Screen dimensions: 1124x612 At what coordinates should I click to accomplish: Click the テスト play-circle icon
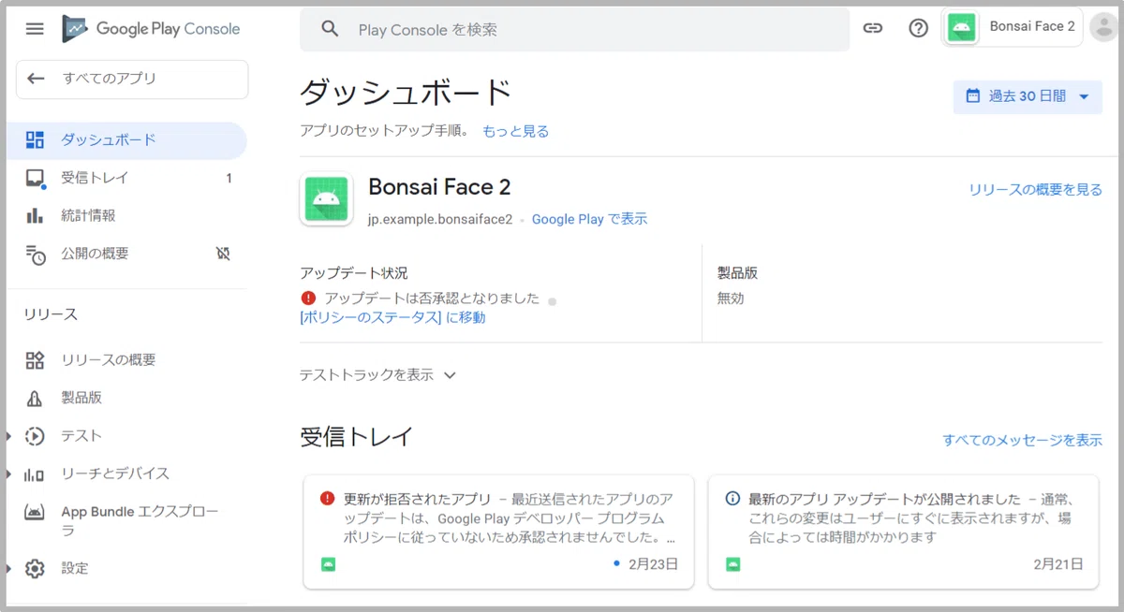(x=35, y=436)
